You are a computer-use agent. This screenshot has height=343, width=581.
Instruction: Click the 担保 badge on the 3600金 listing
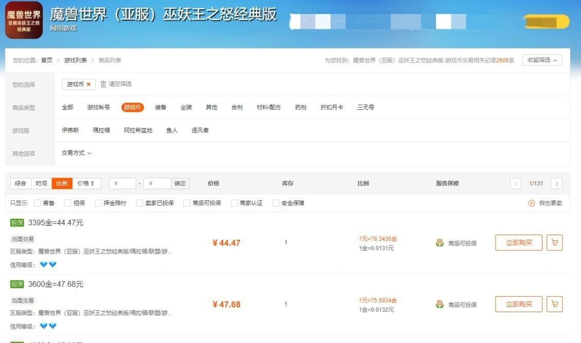click(17, 284)
